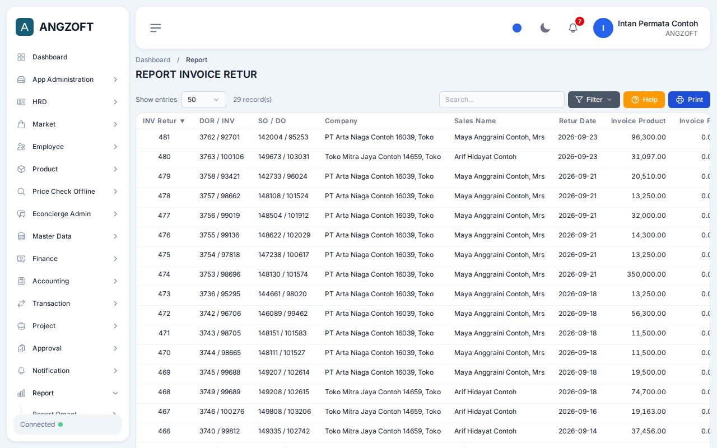Sort by INV Retur column header

pyautogui.click(x=164, y=121)
